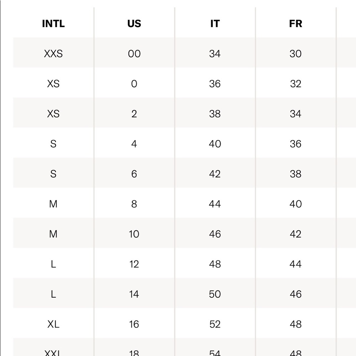This screenshot has width=356, height=356.
Task: Click FR size 46 cell
Action: 295,294
